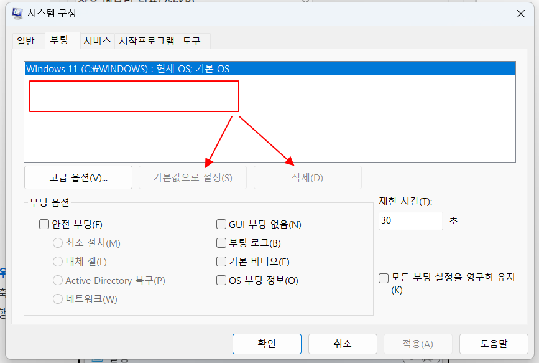Focus the 제한 시간 timeout input field
The image size is (539, 363).
pyautogui.click(x=411, y=221)
